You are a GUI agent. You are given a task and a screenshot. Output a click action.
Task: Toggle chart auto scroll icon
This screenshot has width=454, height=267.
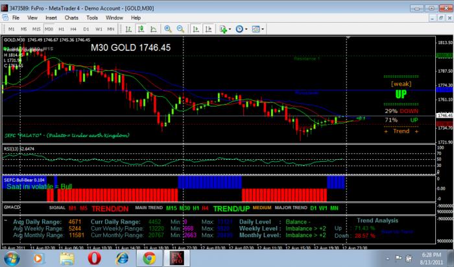tap(196, 29)
